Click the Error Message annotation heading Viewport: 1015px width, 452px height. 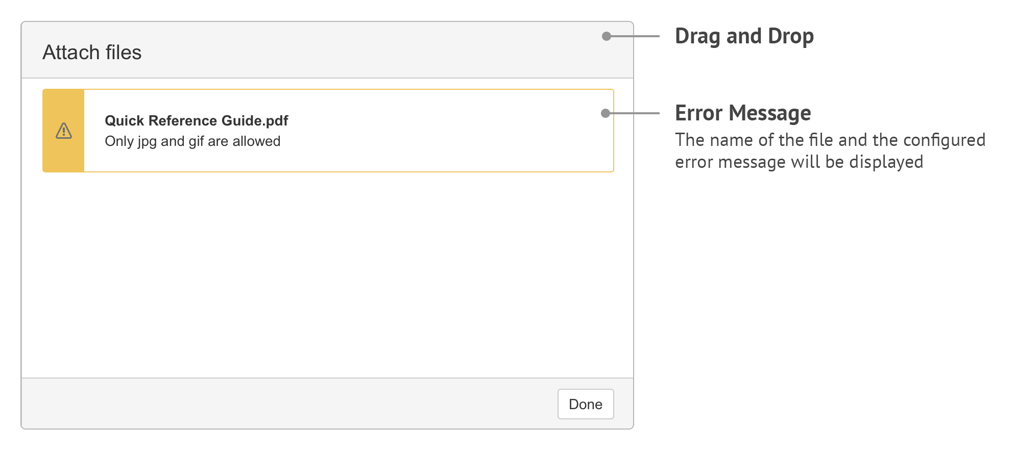[x=743, y=113]
